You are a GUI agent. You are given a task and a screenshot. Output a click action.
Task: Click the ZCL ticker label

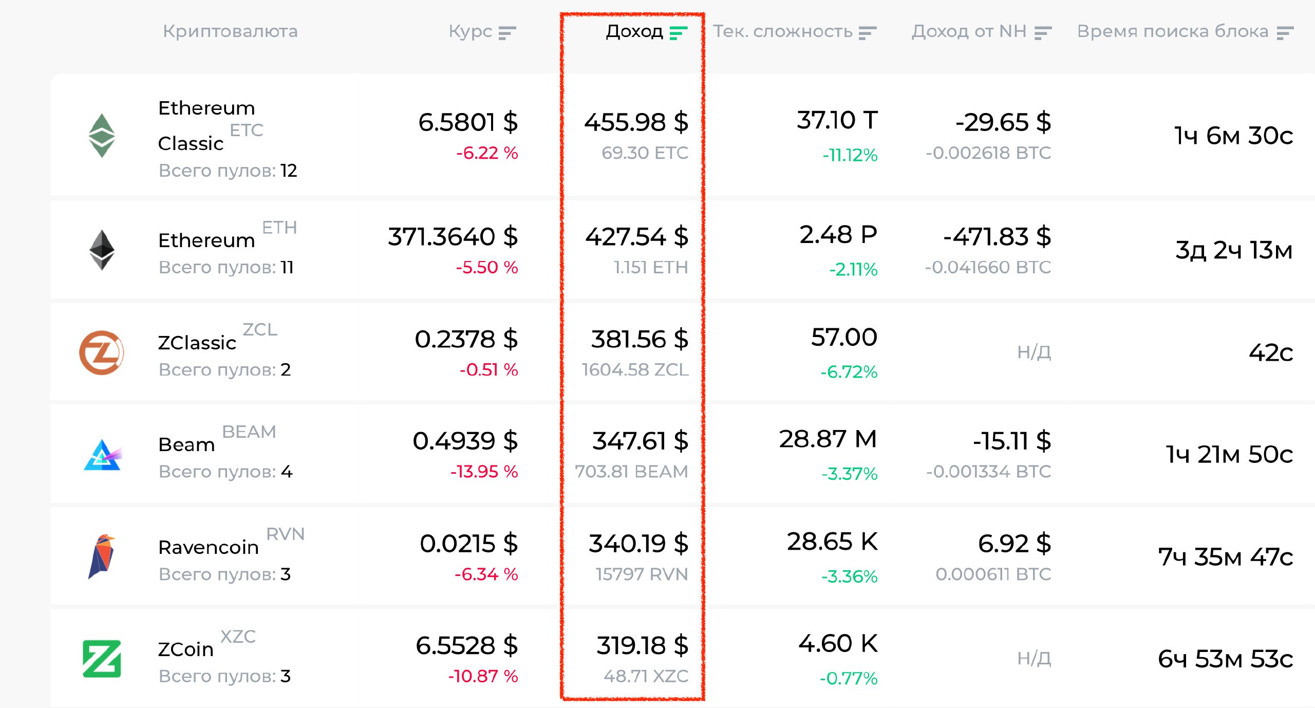coord(260,330)
